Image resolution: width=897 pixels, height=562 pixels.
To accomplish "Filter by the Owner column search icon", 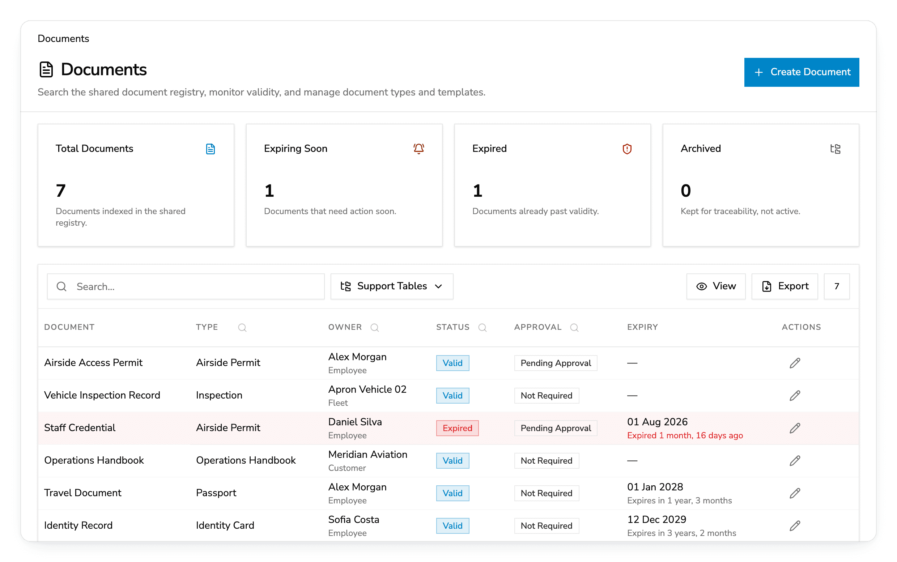I will pyautogui.click(x=374, y=327).
